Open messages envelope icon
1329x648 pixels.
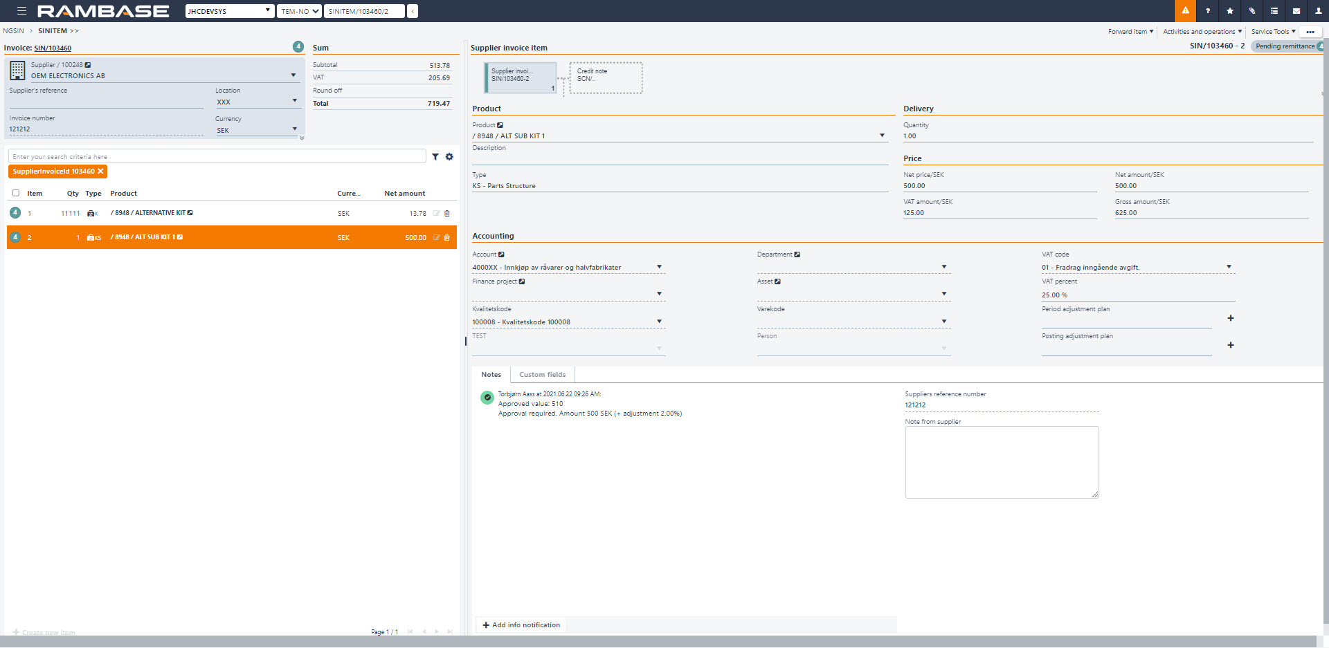click(x=1296, y=11)
